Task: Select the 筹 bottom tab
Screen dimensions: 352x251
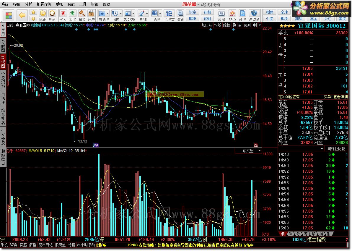Action: point(306,234)
